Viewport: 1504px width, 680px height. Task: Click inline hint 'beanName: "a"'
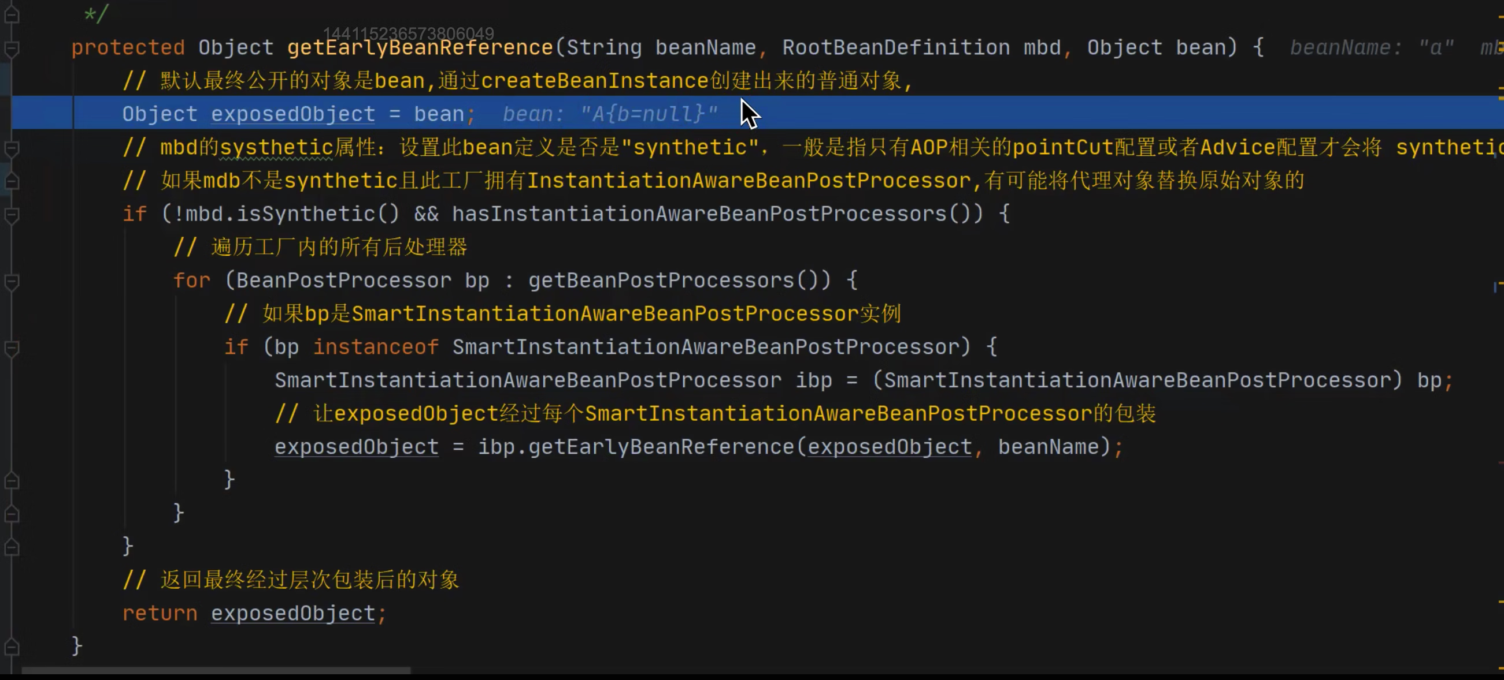(1372, 47)
